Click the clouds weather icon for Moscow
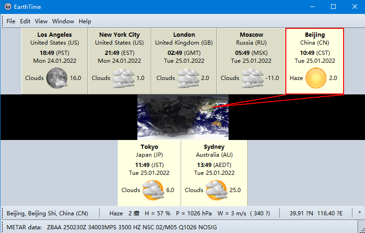 click(252, 78)
